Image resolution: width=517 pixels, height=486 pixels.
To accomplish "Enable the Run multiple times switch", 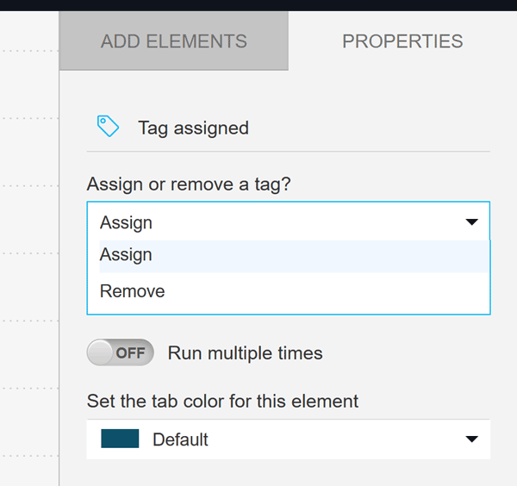I will click(121, 352).
